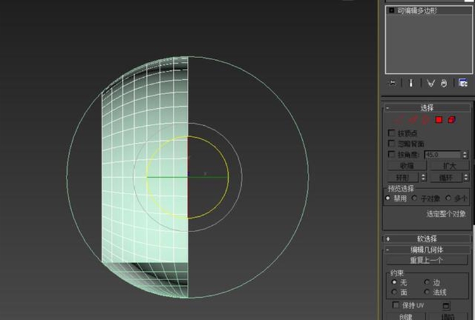Viewport: 475px width, 320px height.
Task: Enable 保持 UV checkbox
Action: [395, 305]
